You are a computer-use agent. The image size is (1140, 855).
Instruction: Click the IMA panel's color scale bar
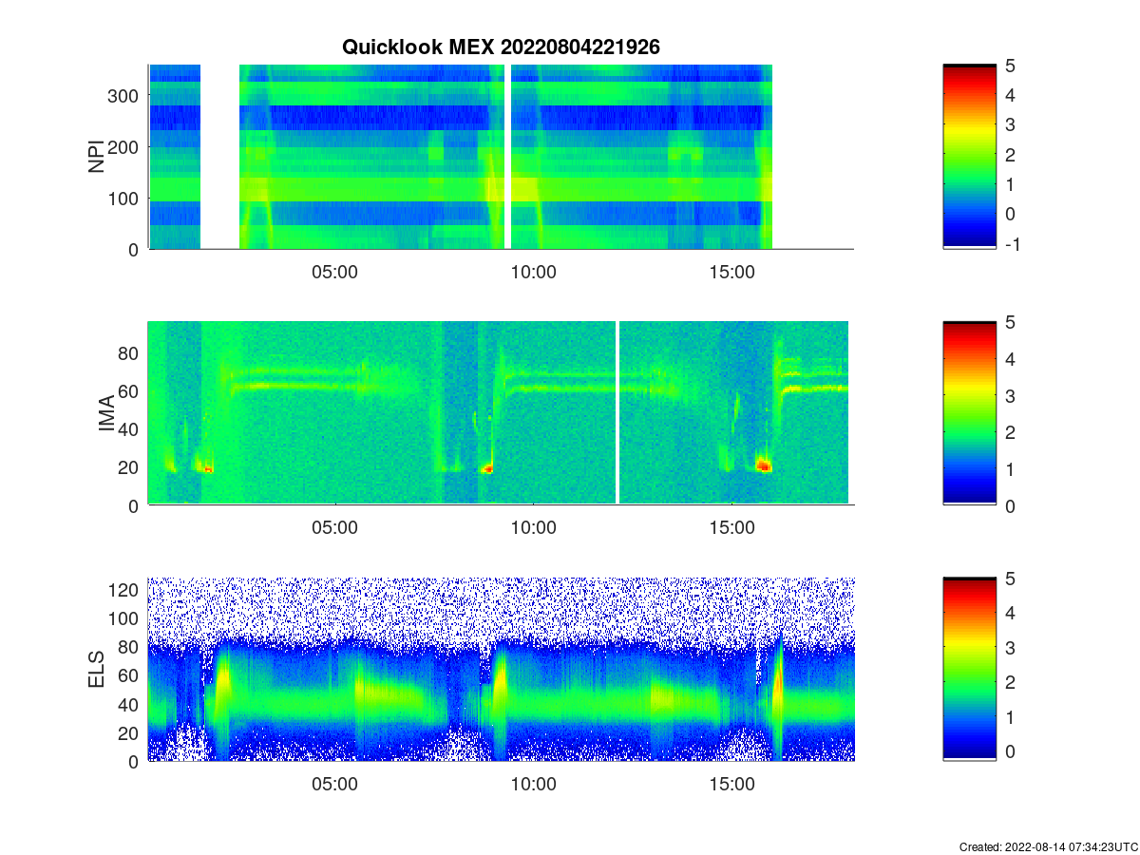(969, 413)
